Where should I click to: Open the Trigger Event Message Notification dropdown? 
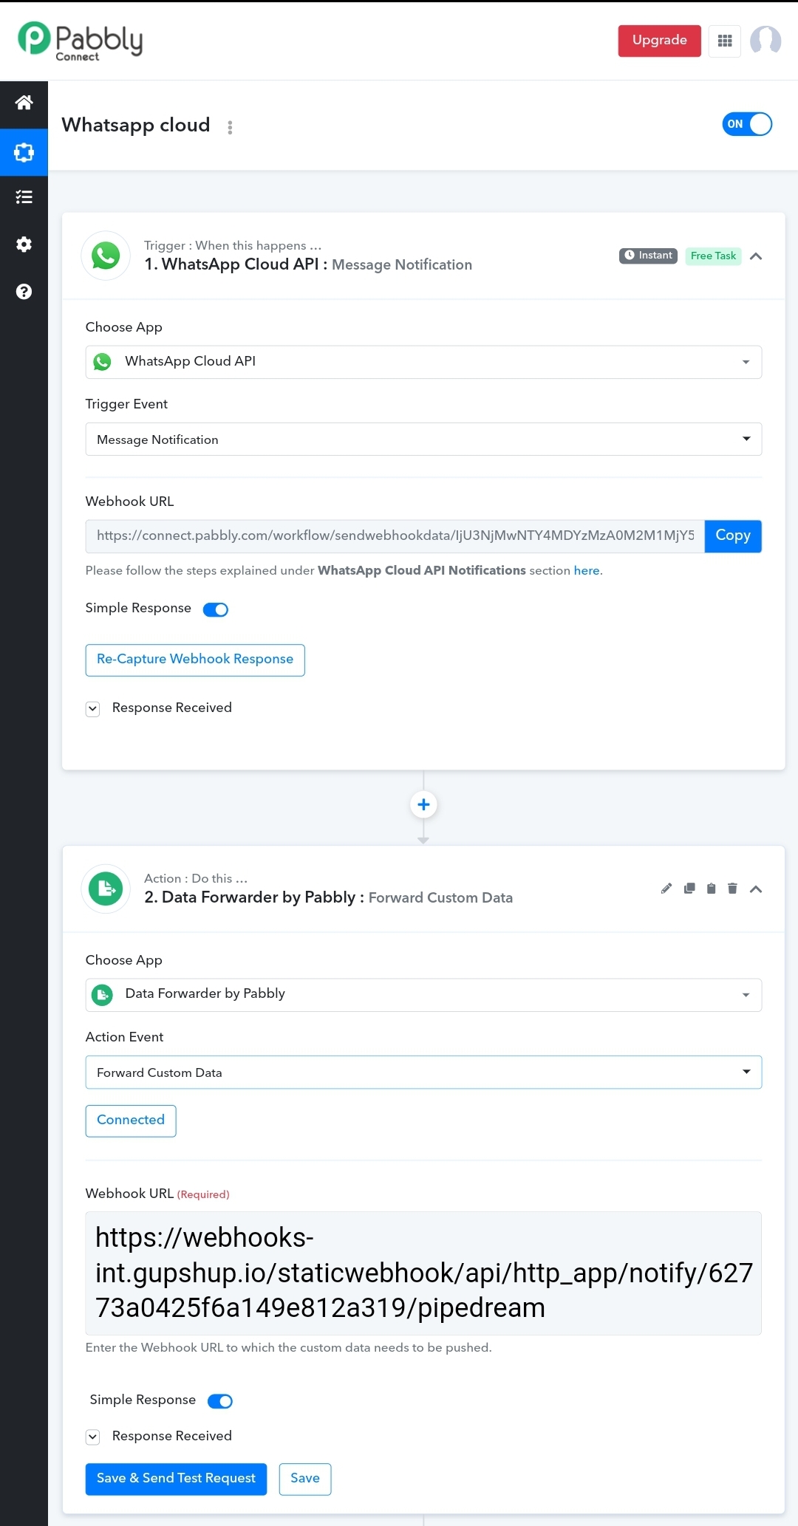423,439
